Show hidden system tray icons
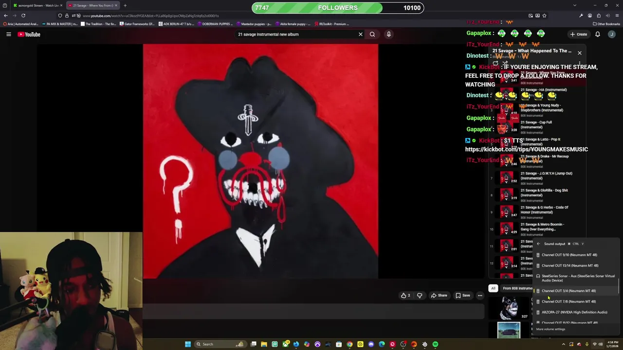Screen dimensions: 623x350 pyautogui.click(x=564, y=344)
